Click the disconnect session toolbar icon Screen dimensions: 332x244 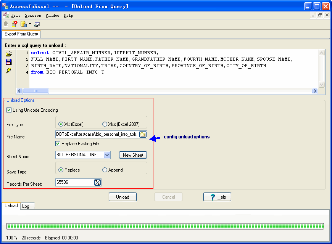point(15,24)
